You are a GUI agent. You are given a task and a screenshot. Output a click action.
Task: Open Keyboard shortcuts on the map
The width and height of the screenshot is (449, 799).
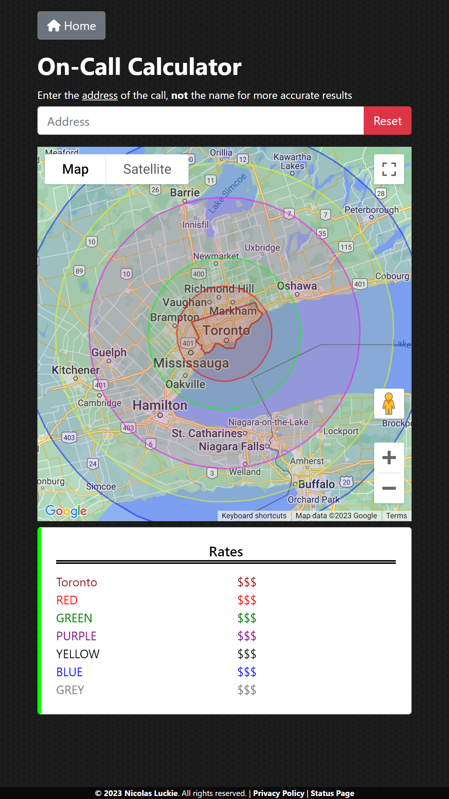pos(254,516)
